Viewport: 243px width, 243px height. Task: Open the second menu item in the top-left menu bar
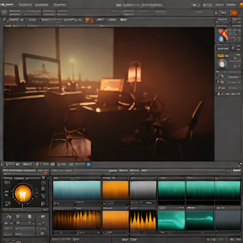pyautogui.click(x=41, y=5)
